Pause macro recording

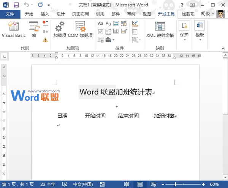(x=45, y=32)
